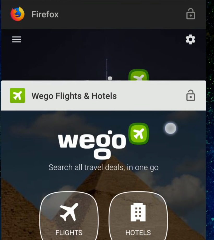Click the glowing moon in the Wego background

coord(170,128)
